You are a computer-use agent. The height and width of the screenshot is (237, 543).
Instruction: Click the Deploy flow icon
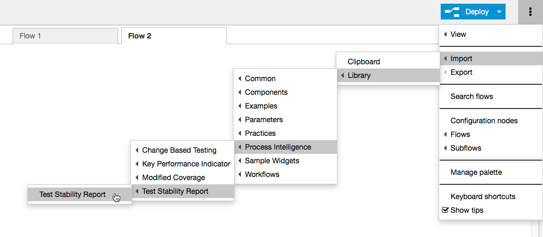pyautogui.click(x=452, y=12)
